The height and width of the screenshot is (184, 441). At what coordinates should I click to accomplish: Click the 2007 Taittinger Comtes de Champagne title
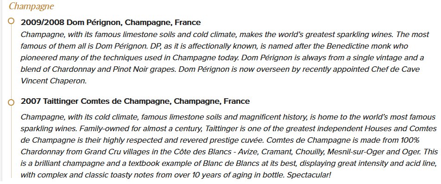tap(135, 102)
